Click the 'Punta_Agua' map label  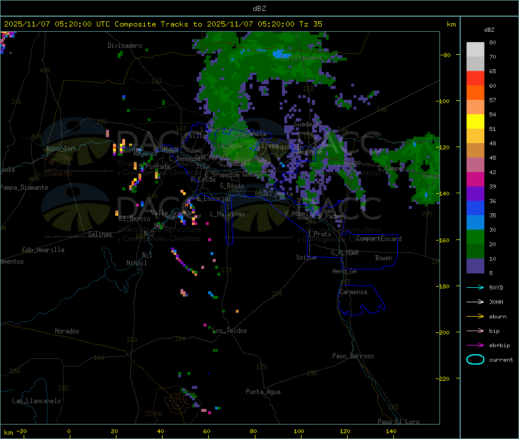coord(263,392)
